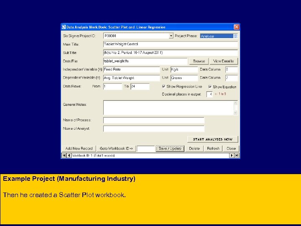Click the Sub Title input field

[x=171, y=53]
